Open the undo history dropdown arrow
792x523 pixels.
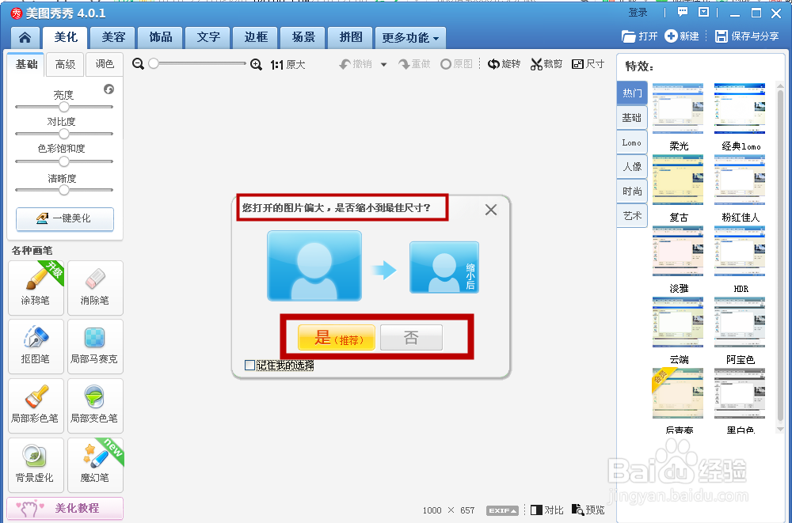pos(384,65)
